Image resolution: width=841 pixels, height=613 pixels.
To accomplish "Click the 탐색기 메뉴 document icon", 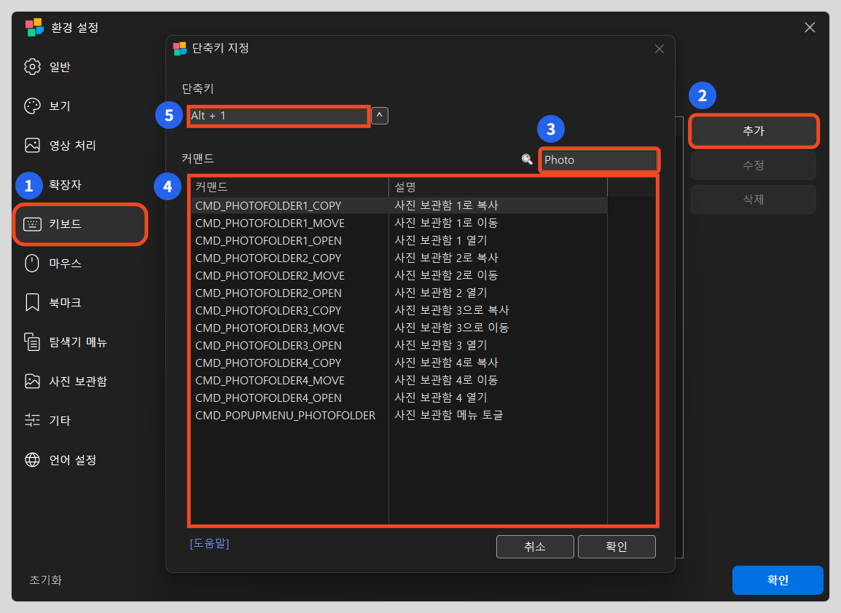I will click(x=32, y=342).
